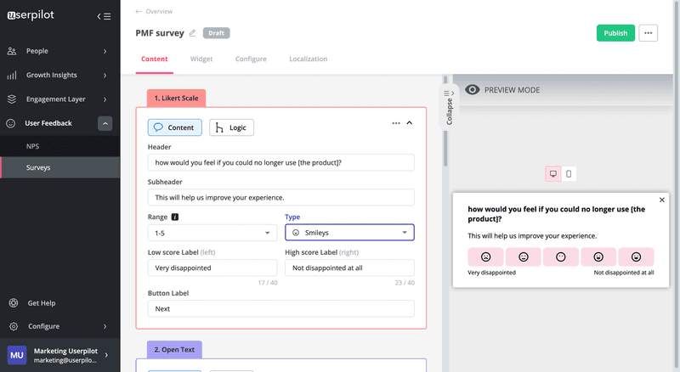
Task: Click the Get Help lifebuoy icon
Action: [14, 303]
